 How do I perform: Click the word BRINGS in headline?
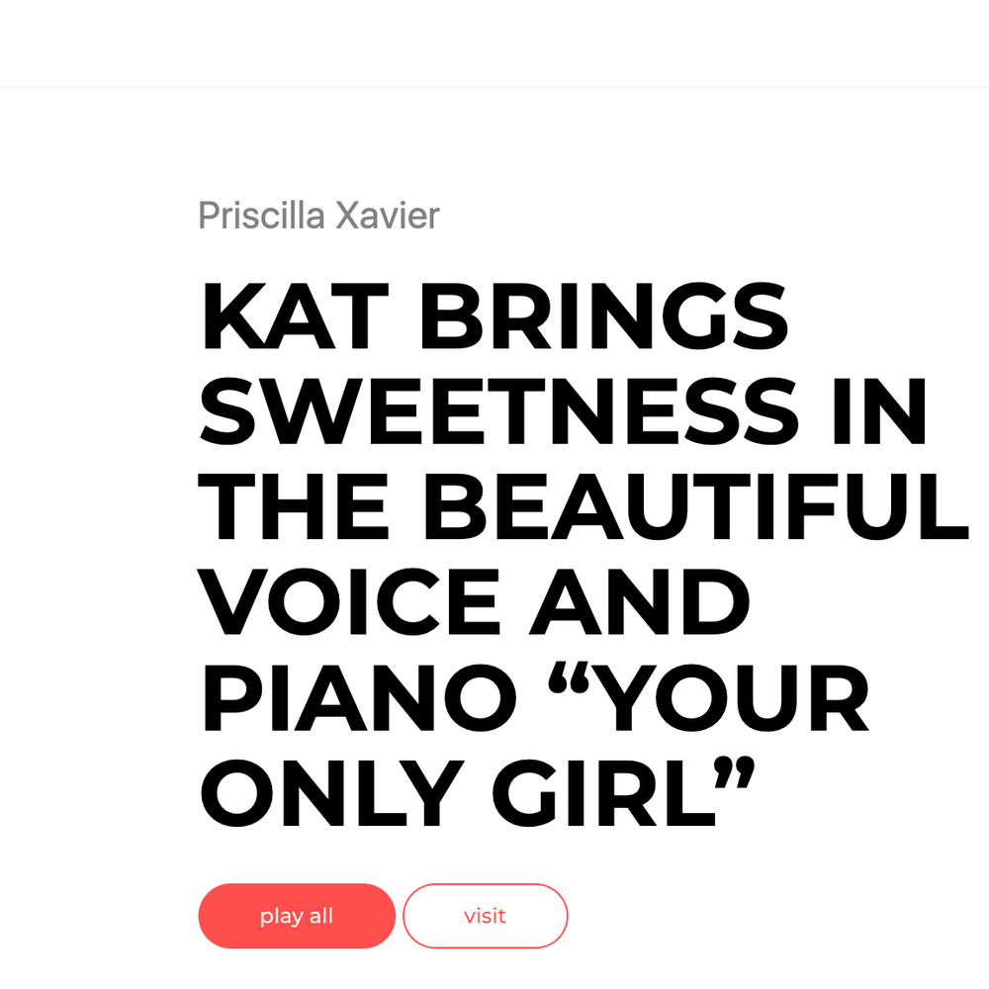coord(604,316)
